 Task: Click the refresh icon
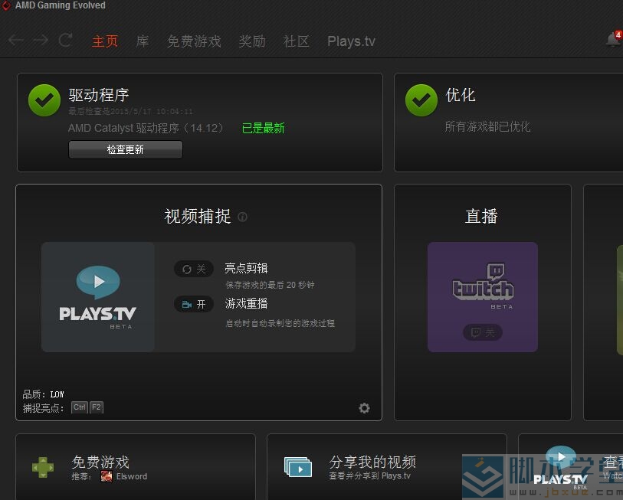(x=65, y=40)
